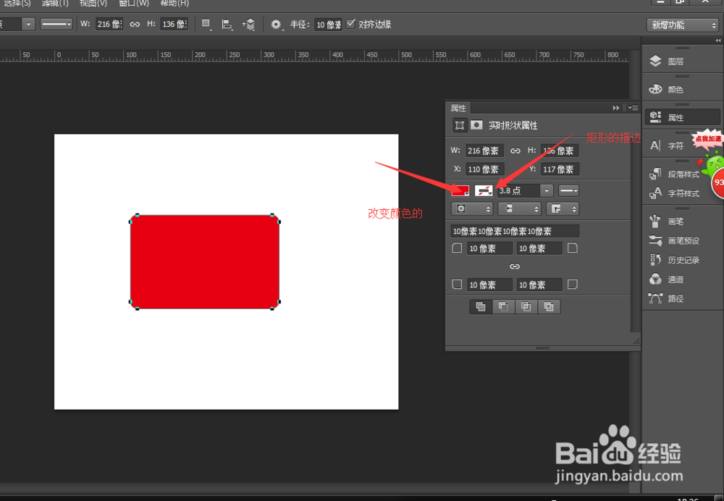The image size is (724, 501).
Task: Open the 画笔 (Brush) panel
Action: [668, 222]
